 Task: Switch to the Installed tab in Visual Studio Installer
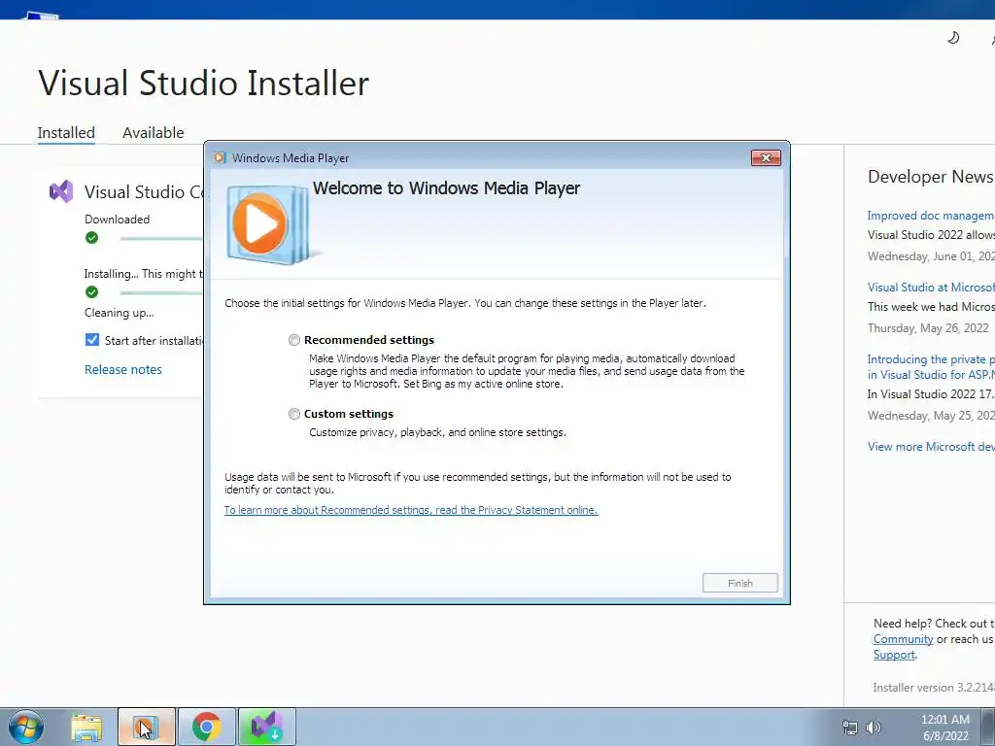pyautogui.click(x=66, y=132)
